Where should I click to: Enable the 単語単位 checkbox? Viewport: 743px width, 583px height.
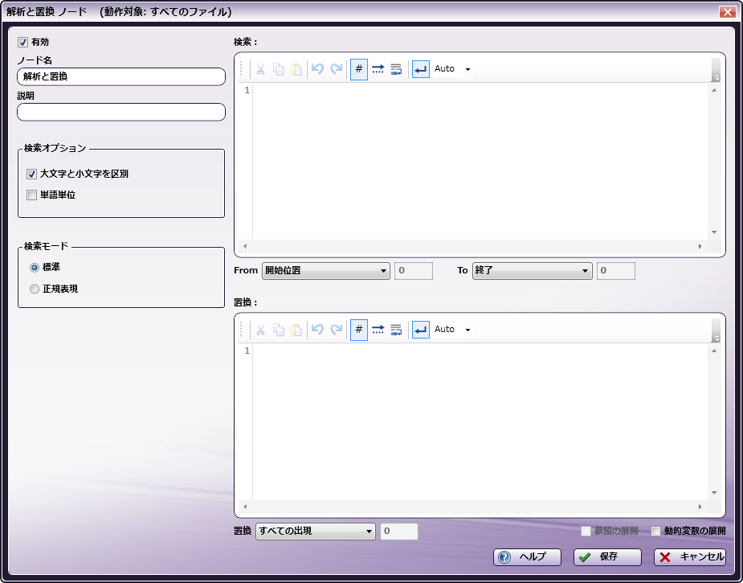(x=32, y=195)
